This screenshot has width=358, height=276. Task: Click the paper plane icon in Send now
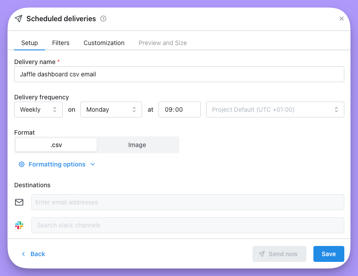click(262, 254)
